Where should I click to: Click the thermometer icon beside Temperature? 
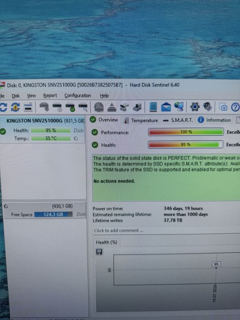coord(127,120)
